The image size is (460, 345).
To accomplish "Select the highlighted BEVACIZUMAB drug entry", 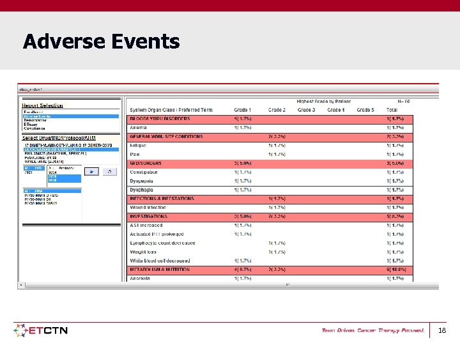I will 71,149.
